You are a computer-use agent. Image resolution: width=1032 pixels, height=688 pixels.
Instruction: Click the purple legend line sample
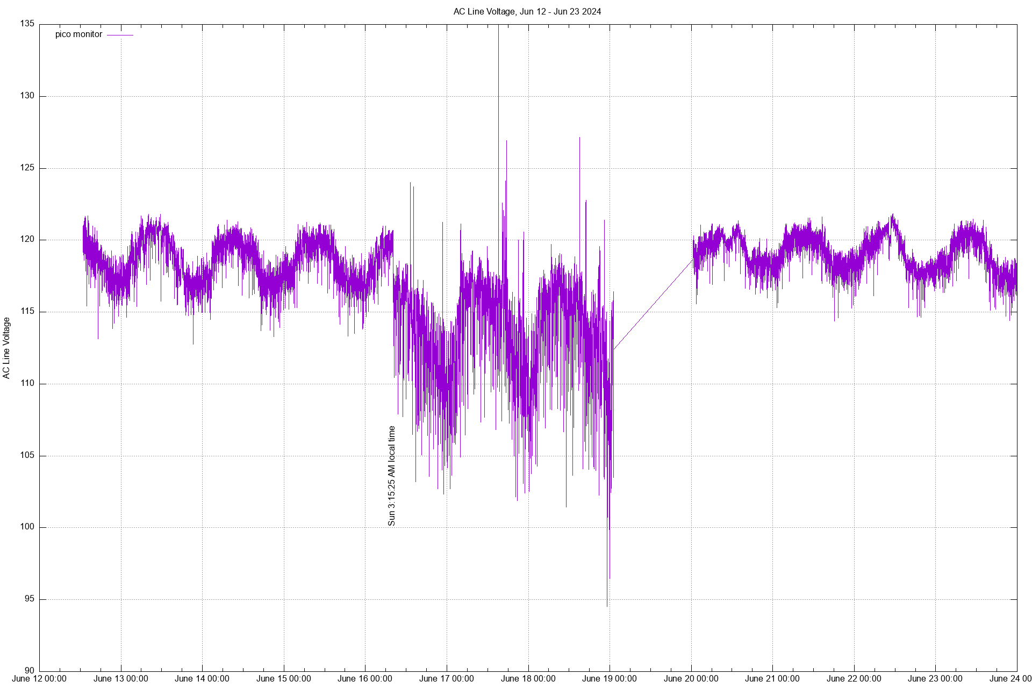tap(120, 35)
